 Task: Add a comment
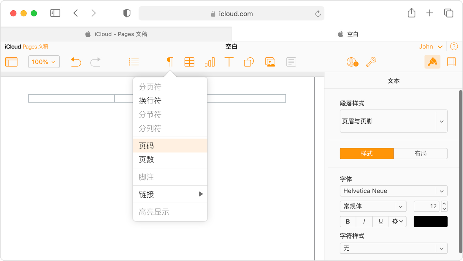click(x=291, y=62)
